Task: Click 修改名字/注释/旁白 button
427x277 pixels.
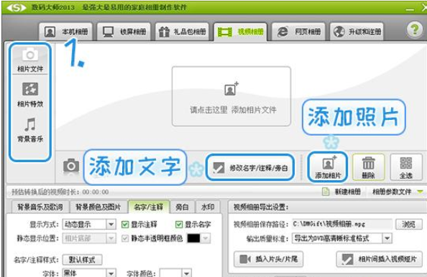Action: point(250,168)
